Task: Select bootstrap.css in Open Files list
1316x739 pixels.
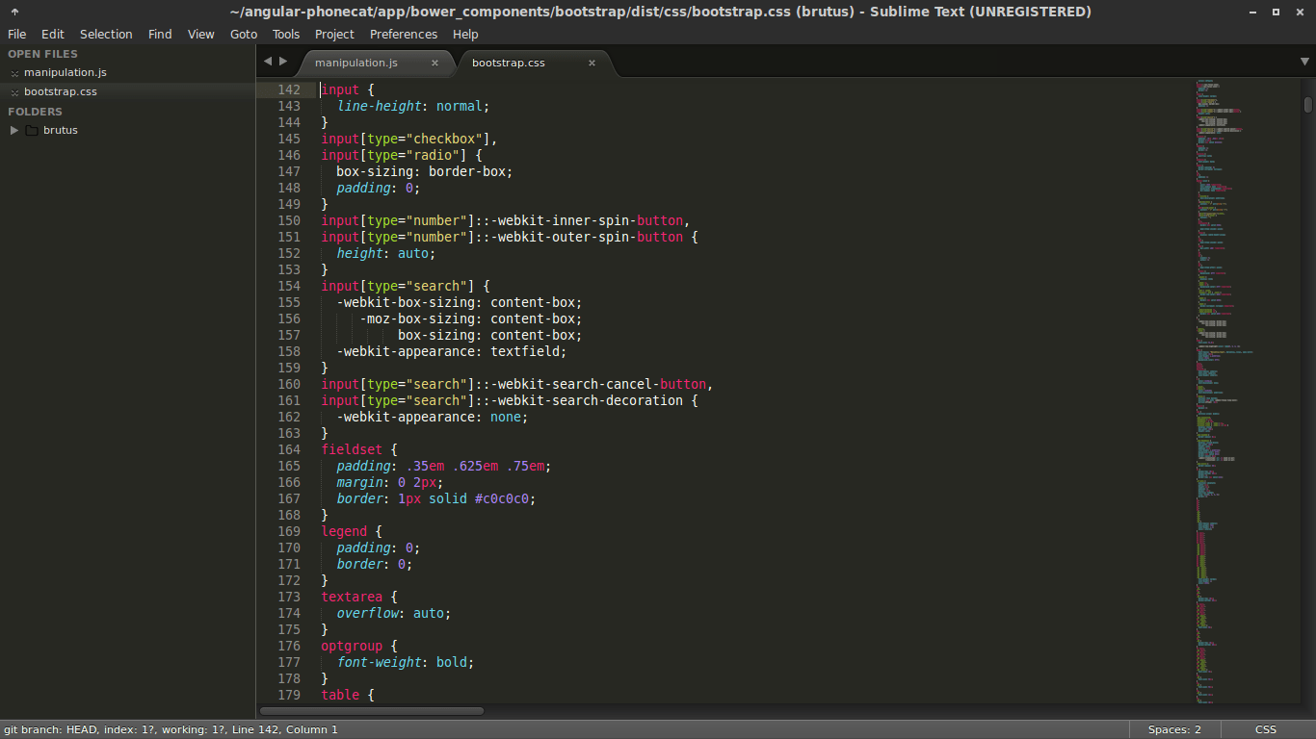Action: (x=60, y=91)
